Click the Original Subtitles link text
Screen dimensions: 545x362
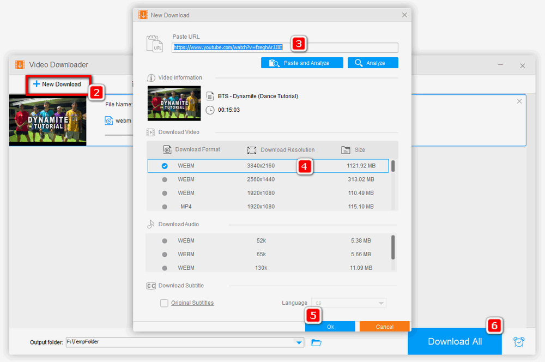click(x=192, y=303)
